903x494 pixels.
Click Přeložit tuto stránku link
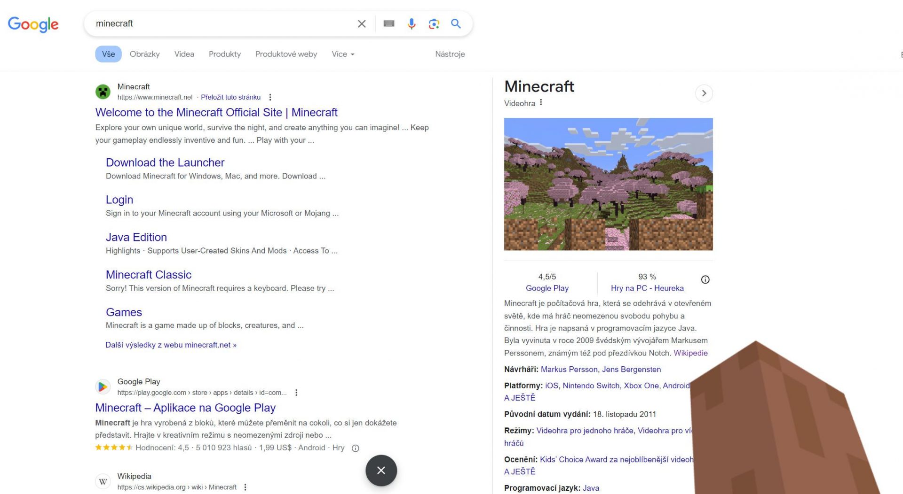(230, 97)
